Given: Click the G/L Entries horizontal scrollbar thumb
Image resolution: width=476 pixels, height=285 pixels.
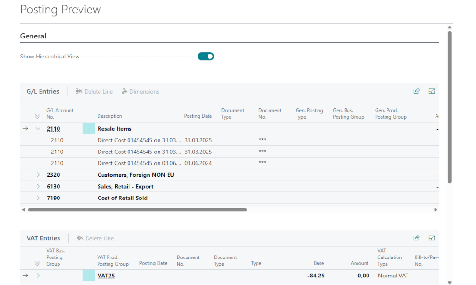Looking at the screenshot, I should tap(137, 209).
